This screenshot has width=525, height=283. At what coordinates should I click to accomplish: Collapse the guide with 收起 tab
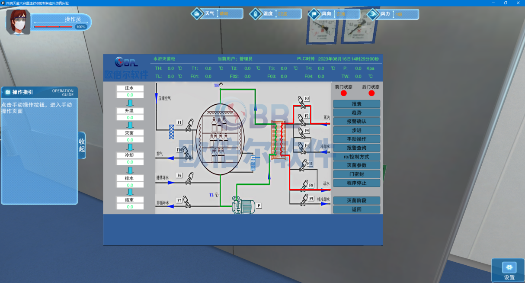82,145
